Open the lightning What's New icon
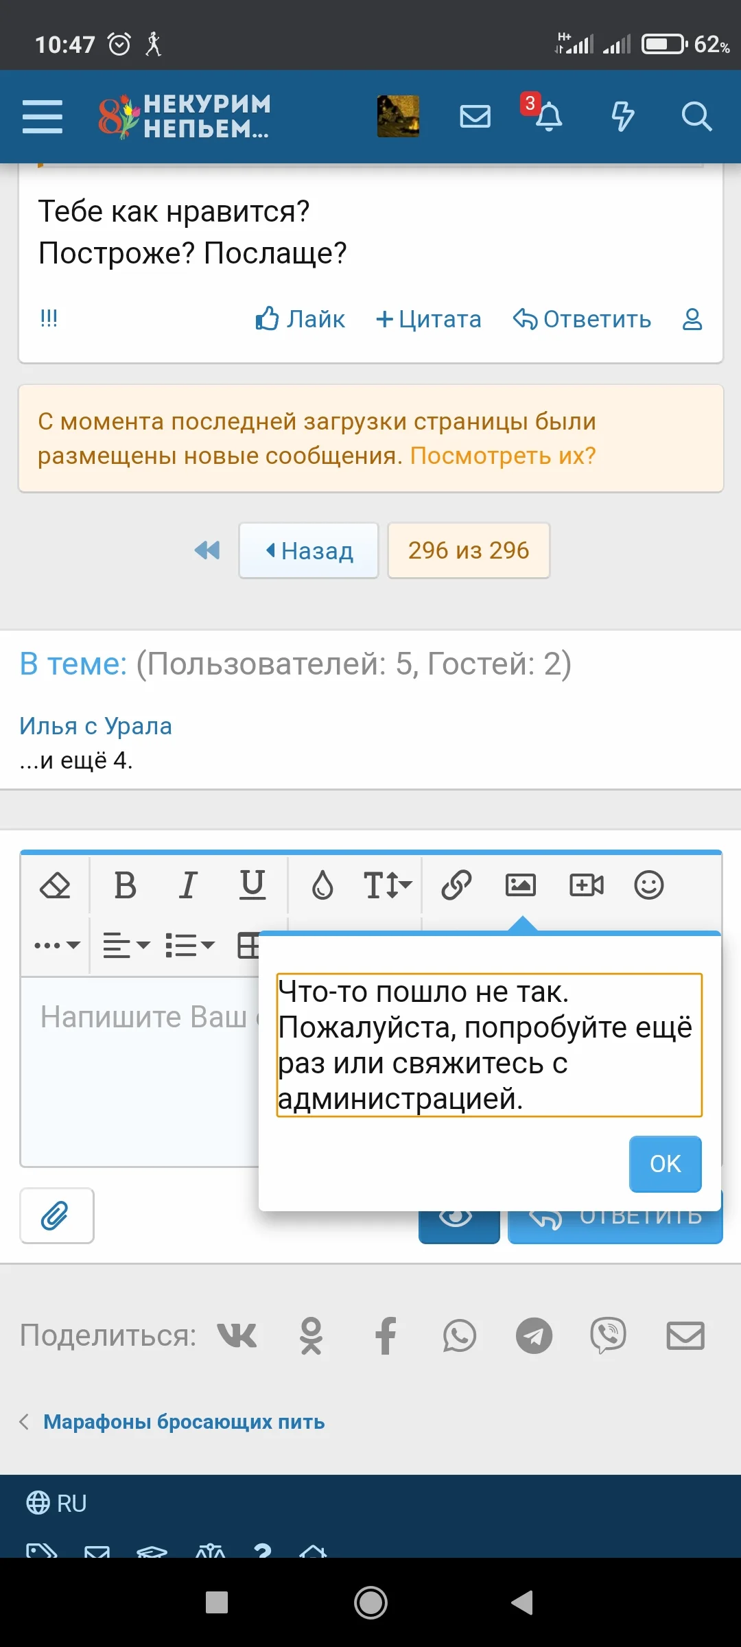 [x=622, y=116]
